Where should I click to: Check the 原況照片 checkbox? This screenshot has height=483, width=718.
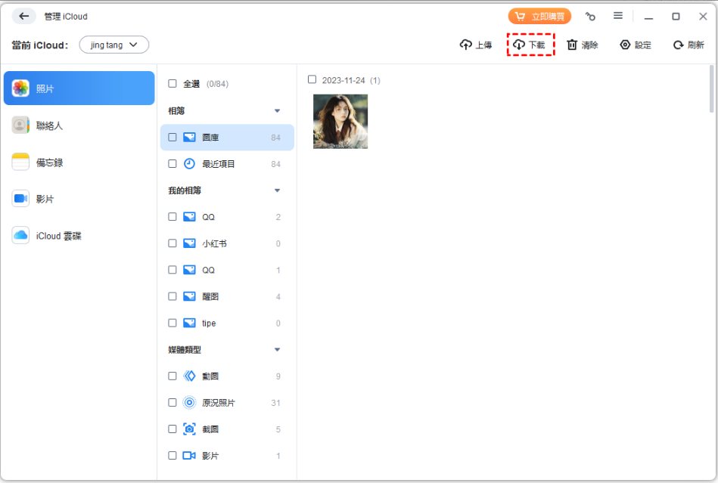(173, 402)
